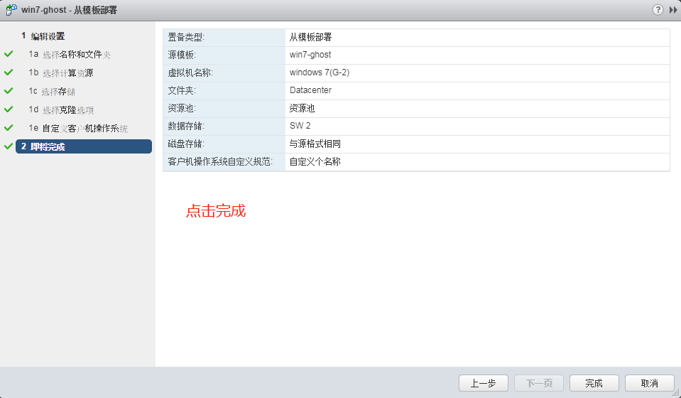Open the help question mark icon

[x=658, y=9]
